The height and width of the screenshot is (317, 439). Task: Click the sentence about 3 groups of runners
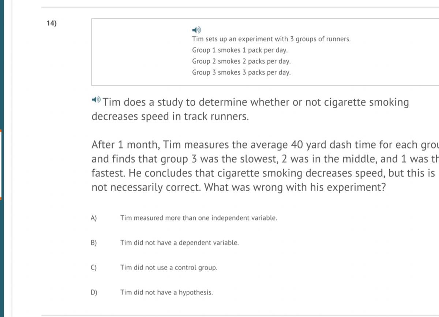click(271, 39)
